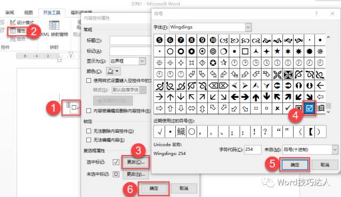Viewport: 341px width, 197px height.
Task: Click the character code field showing 254
Action: click(x=253, y=150)
